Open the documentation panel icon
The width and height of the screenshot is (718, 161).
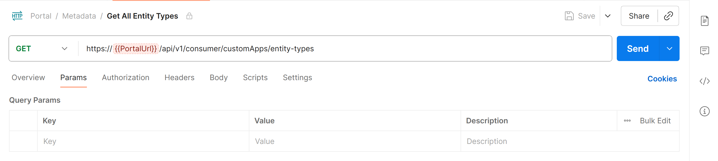point(705,20)
